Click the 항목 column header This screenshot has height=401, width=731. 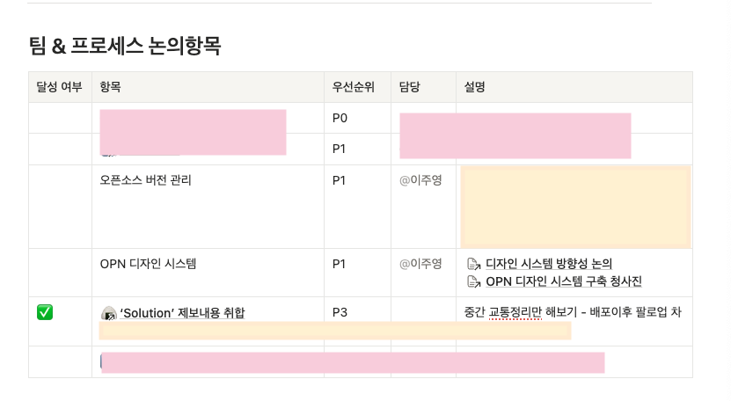pyautogui.click(x=111, y=87)
